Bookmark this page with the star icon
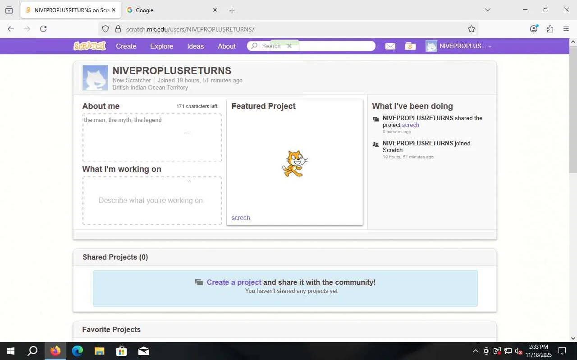The height and width of the screenshot is (360, 577). (x=472, y=29)
